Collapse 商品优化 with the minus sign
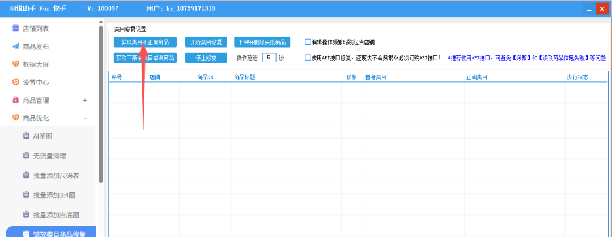 [x=86, y=119]
